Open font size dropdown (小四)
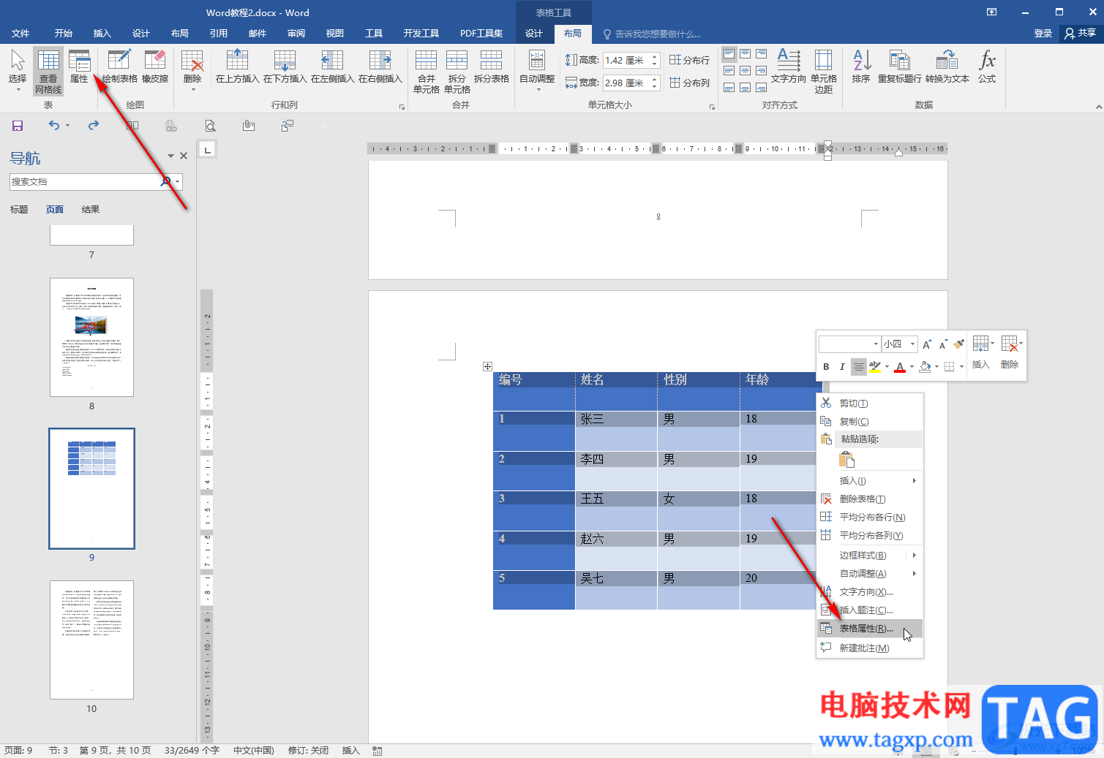The height and width of the screenshot is (758, 1104). click(912, 344)
